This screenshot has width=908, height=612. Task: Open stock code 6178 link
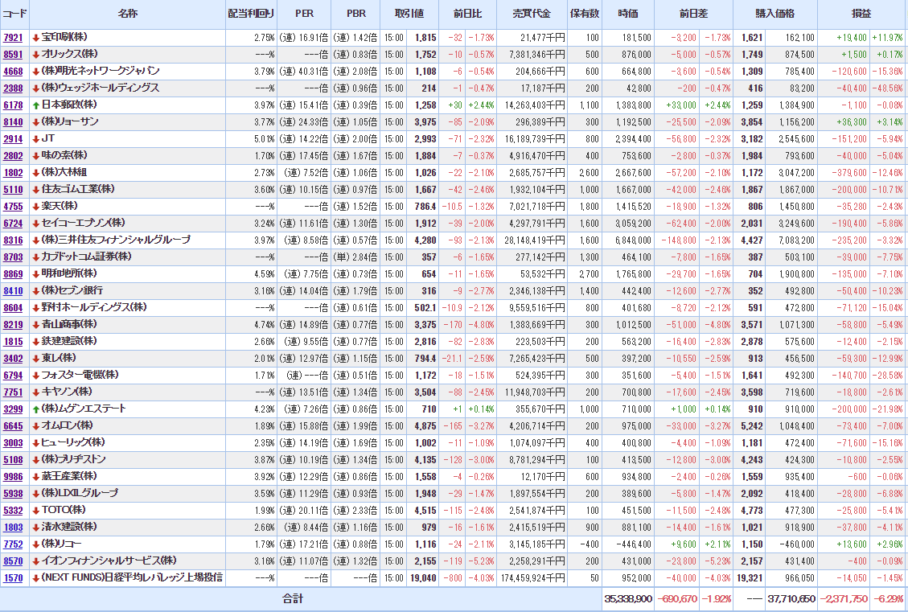13,105
